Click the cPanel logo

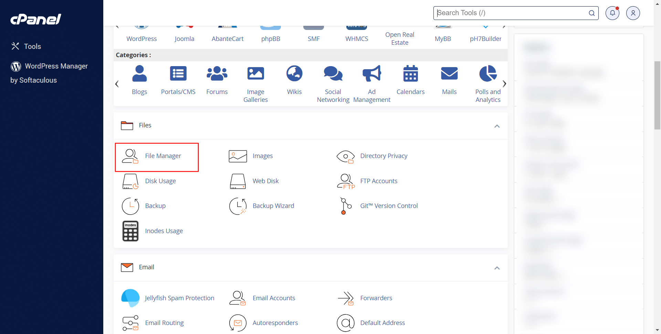pyautogui.click(x=36, y=19)
